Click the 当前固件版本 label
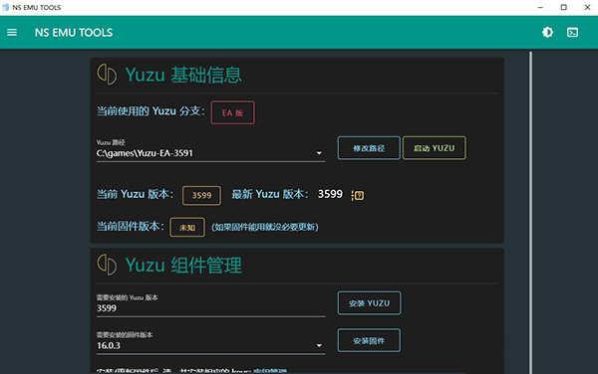This screenshot has height=374, width=598. pyautogui.click(x=130, y=227)
